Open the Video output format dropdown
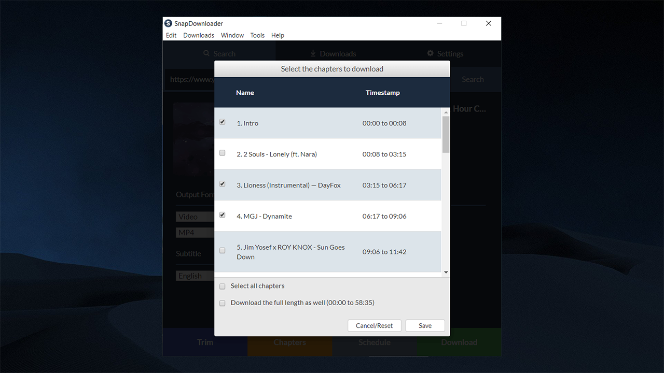664x373 pixels. (x=196, y=217)
